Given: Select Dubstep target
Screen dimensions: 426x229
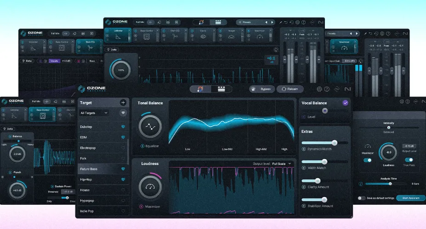Looking at the screenshot, I should (x=102, y=127).
